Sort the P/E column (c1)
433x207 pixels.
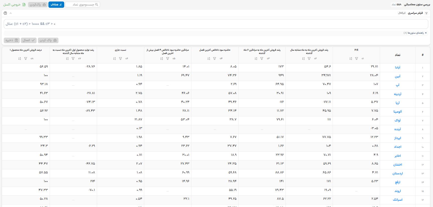pos(350,58)
